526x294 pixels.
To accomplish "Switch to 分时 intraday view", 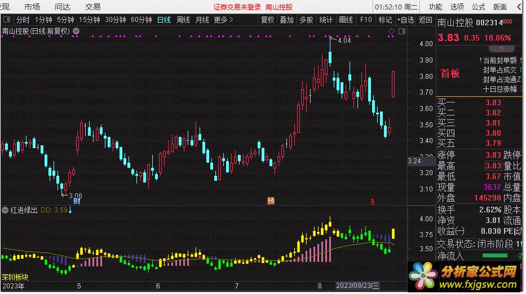I will [23, 20].
